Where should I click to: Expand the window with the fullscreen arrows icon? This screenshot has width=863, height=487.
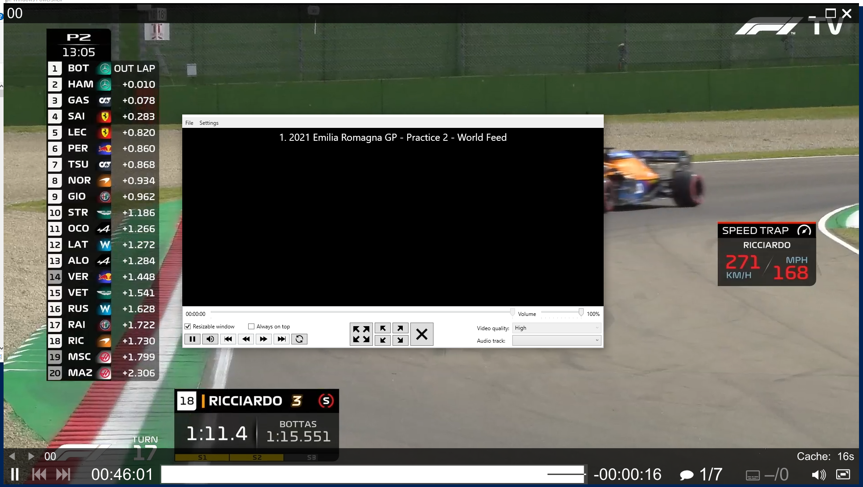coord(361,334)
